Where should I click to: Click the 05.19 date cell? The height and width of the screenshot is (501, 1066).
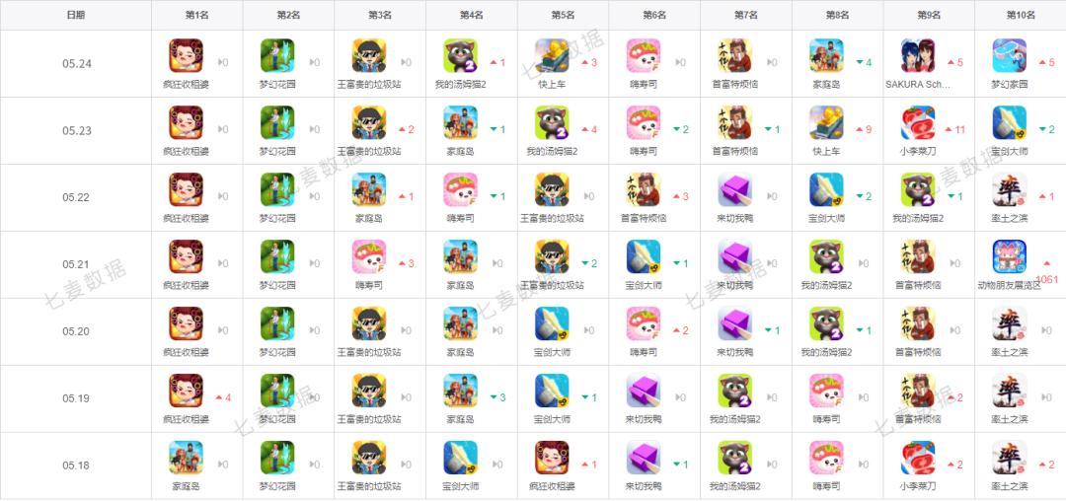point(76,398)
